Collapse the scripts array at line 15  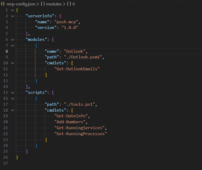pos(12,92)
